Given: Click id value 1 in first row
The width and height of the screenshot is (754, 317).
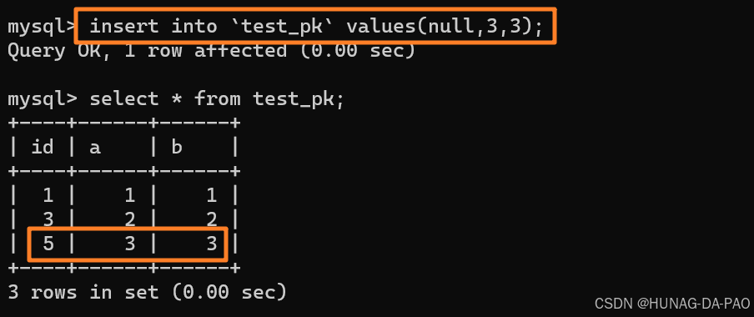Looking at the screenshot, I should coord(48,196).
